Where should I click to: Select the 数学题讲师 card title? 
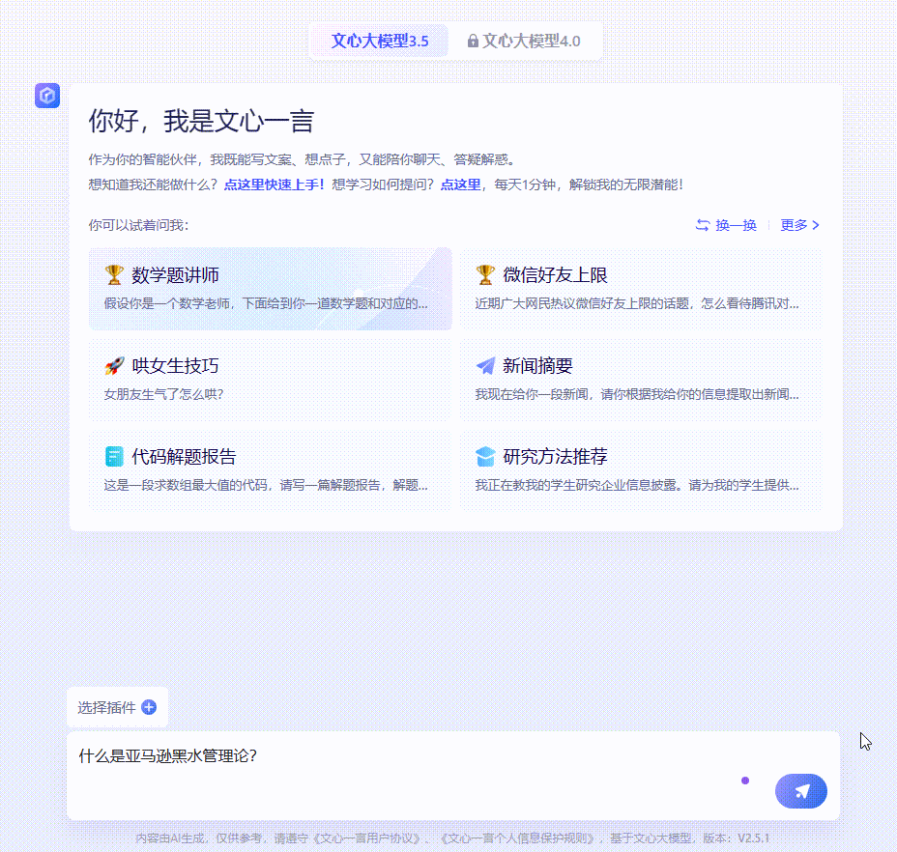175,275
